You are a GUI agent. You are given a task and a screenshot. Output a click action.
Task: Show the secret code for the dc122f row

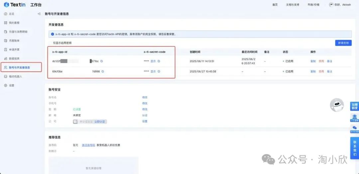153,61
